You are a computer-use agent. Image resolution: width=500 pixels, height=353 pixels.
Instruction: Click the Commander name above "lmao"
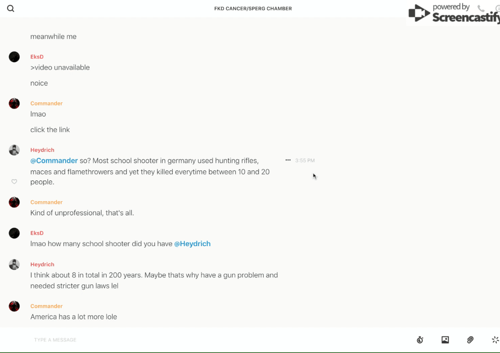coord(46,103)
